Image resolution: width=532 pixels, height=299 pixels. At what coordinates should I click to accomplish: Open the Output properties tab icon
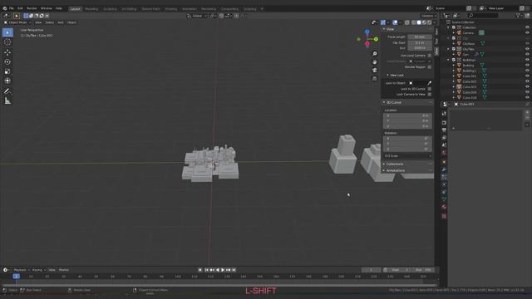[x=444, y=130]
